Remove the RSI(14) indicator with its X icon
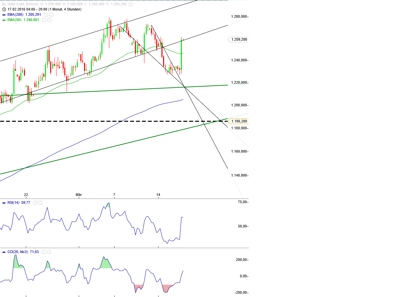This screenshot has height=297, width=405. (x=40, y=202)
